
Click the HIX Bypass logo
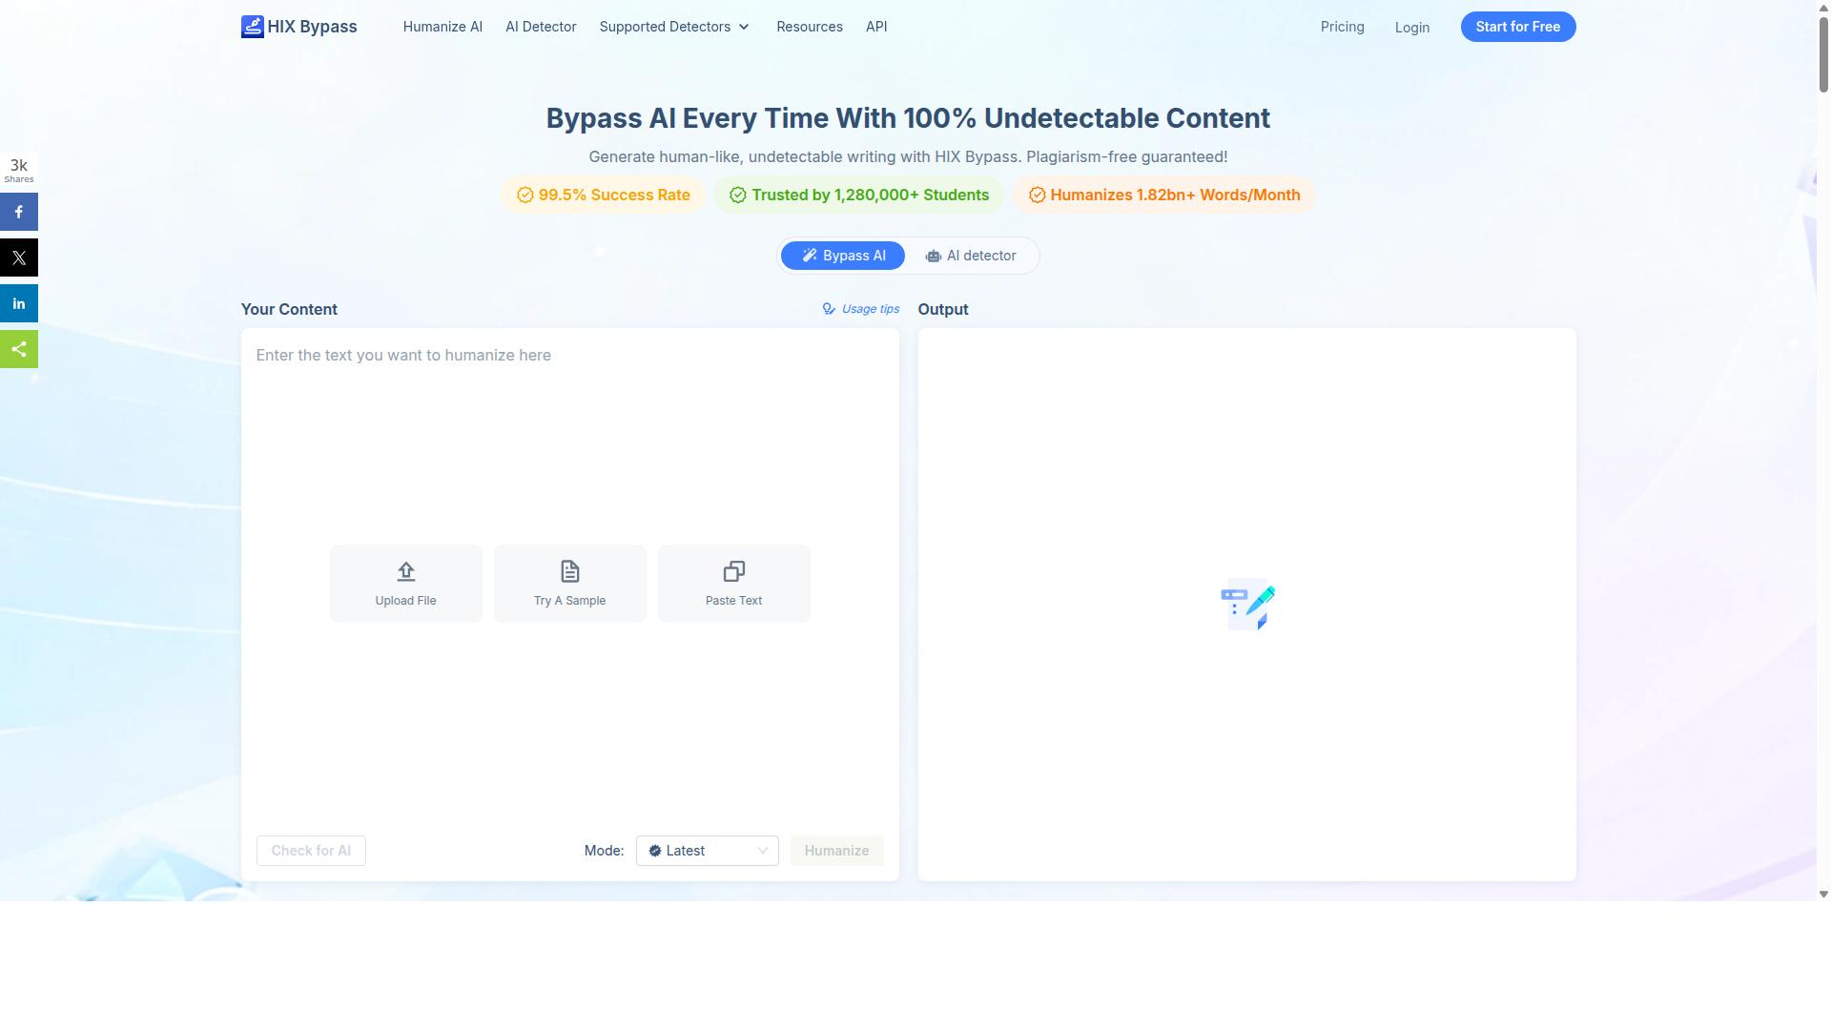point(298,27)
